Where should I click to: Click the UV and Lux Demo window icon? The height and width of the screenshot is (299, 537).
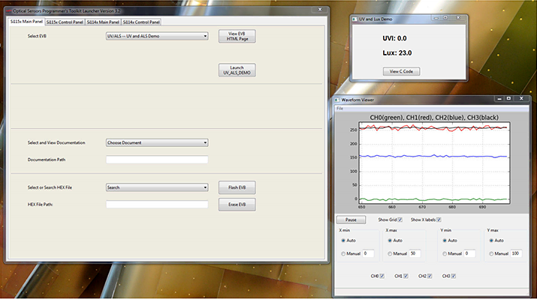coord(354,19)
